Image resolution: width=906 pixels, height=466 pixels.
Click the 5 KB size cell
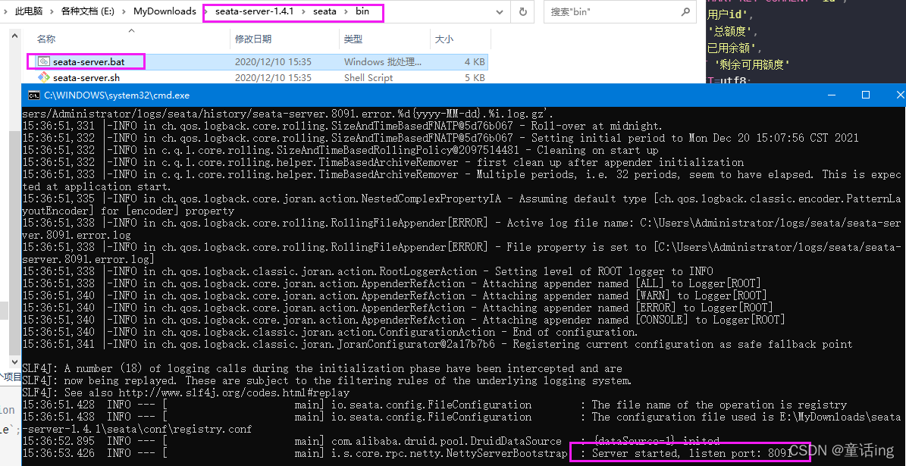475,77
